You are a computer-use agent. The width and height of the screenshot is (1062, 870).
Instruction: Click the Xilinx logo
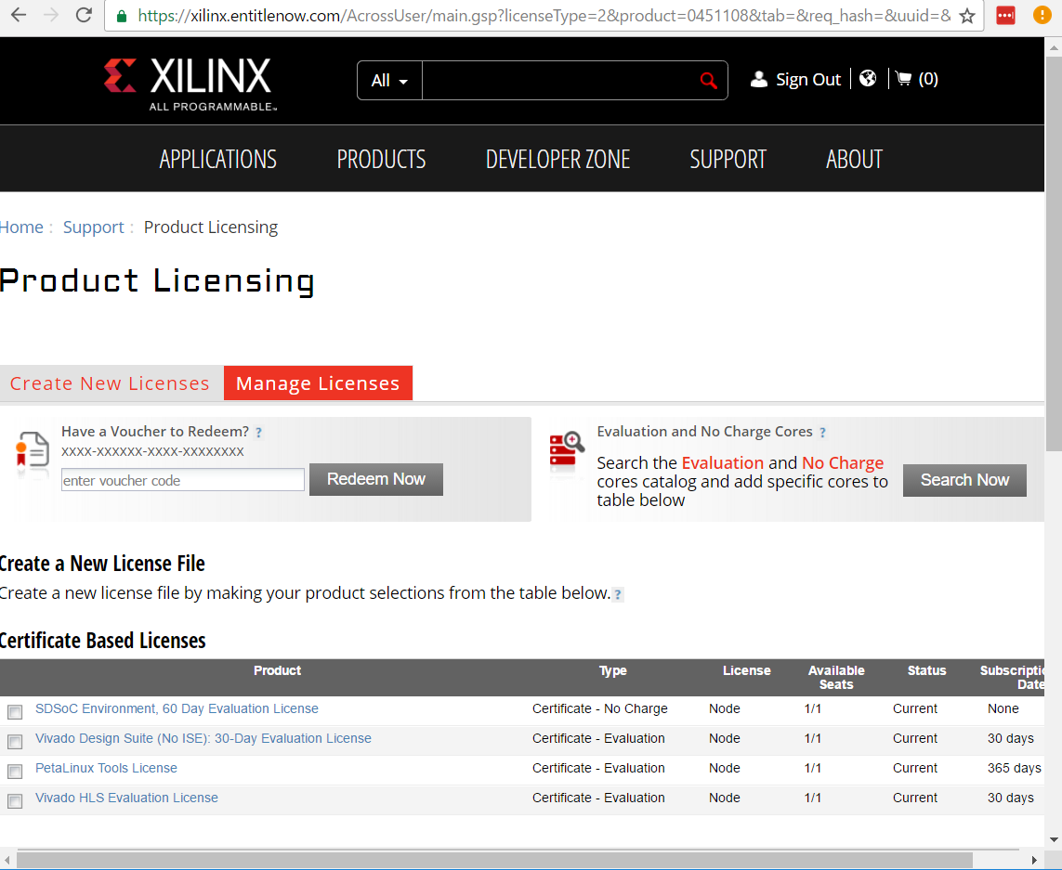pos(190,84)
